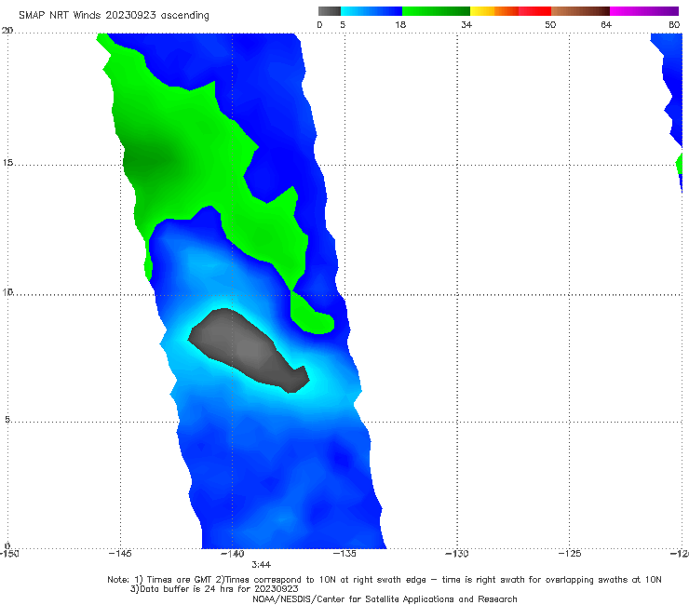This screenshot has height=605, width=689.
Task: Click the longitude label '-135'
Action: (x=344, y=554)
